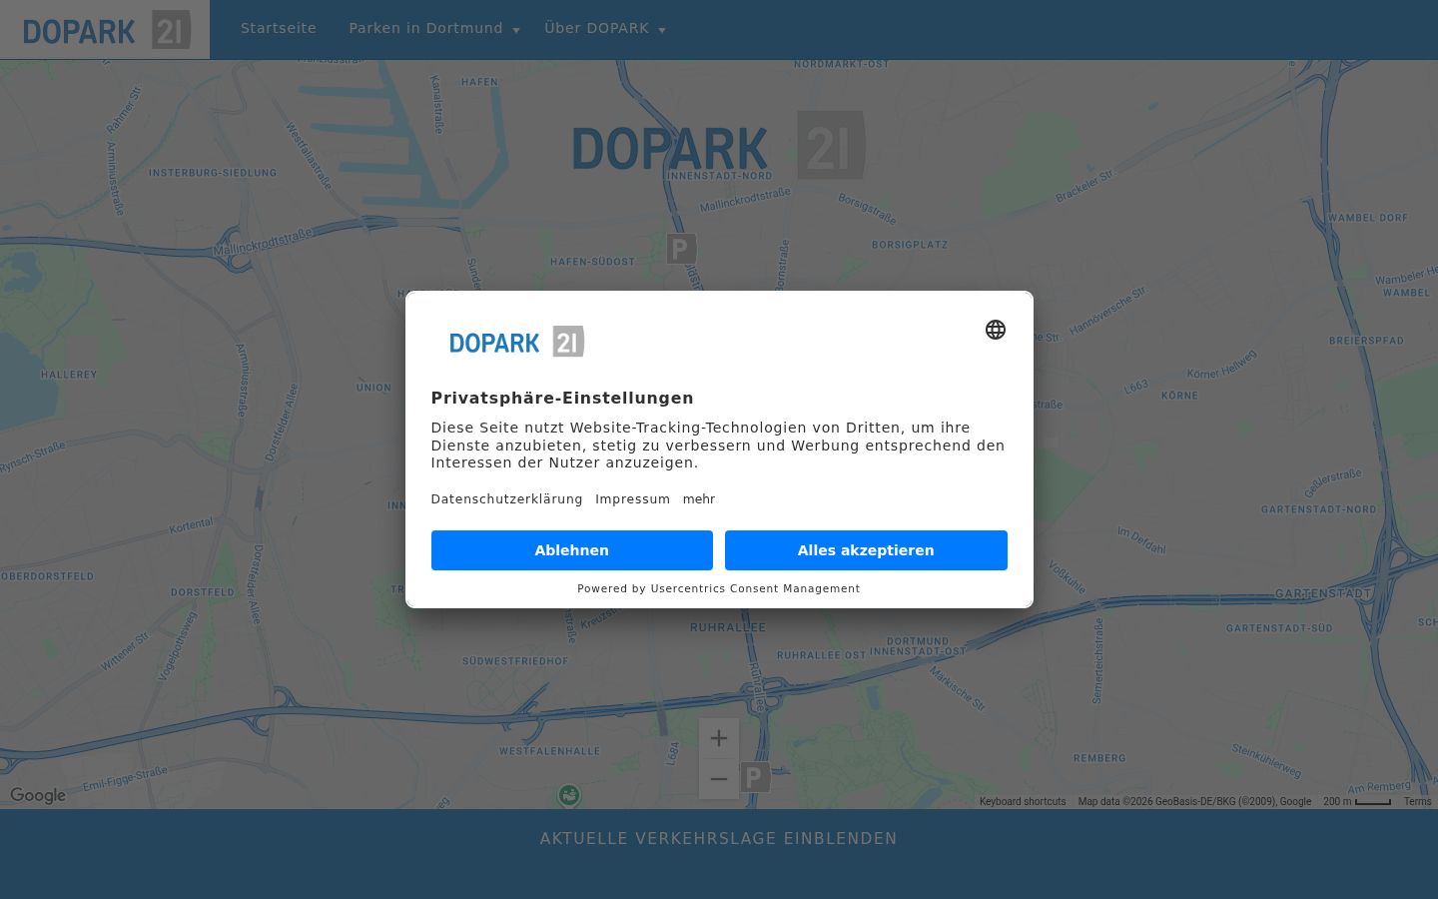Show more details via the mehr link

point(699,499)
